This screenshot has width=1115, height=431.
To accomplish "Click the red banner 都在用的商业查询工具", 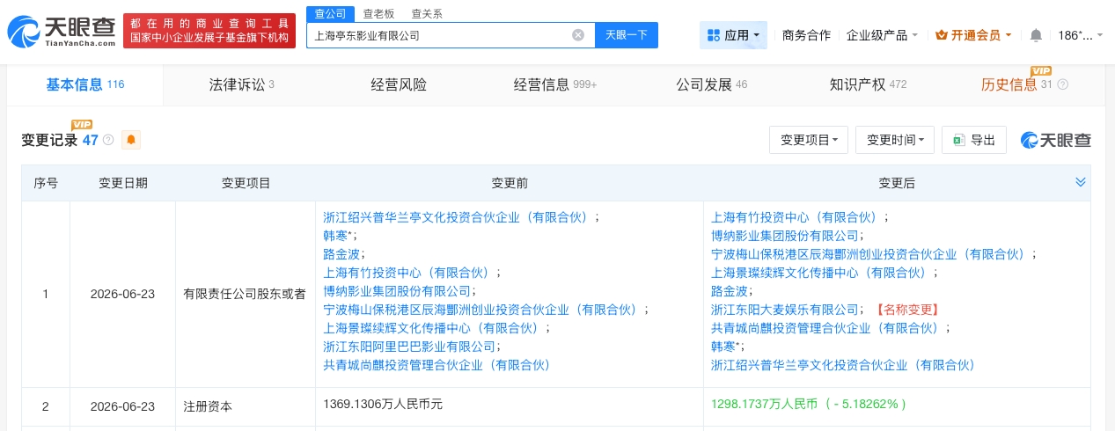I will [209, 31].
